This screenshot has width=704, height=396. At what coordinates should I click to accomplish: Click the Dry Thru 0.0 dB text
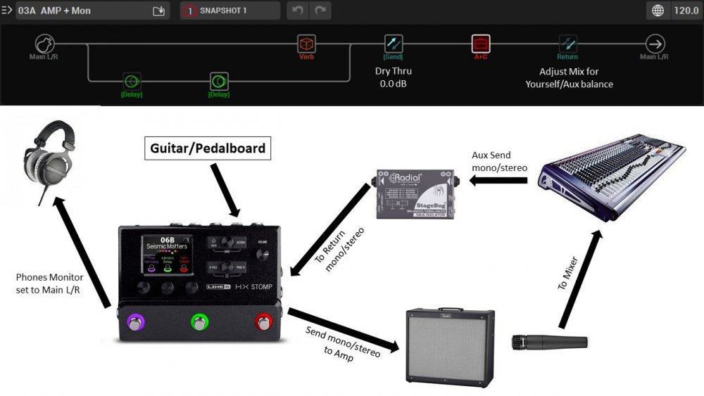394,77
